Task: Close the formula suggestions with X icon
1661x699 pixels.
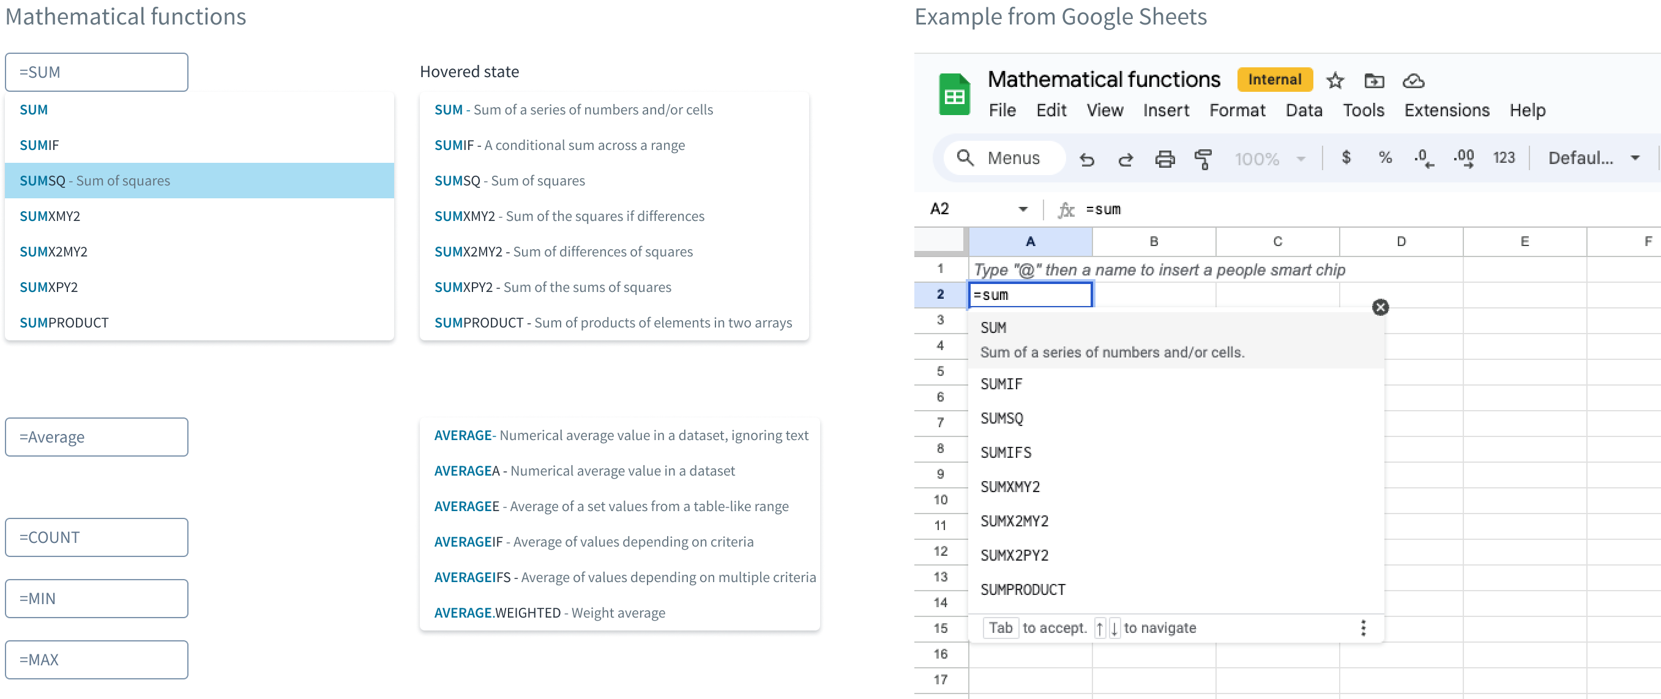Action: click(x=1381, y=307)
